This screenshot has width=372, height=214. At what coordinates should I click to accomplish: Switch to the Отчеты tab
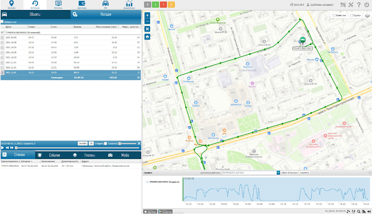click(x=58, y=5)
